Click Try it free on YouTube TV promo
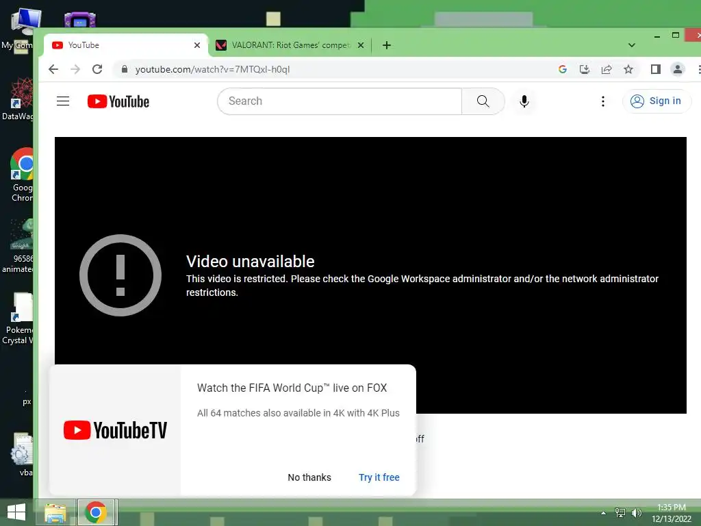Viewport: 701px width, 526px height. click(379, 477)
